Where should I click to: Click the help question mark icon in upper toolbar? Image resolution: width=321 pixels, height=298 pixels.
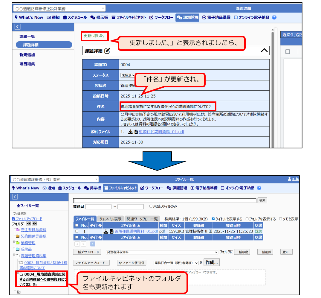274,17
